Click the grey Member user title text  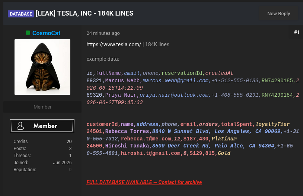click(42, 107)
